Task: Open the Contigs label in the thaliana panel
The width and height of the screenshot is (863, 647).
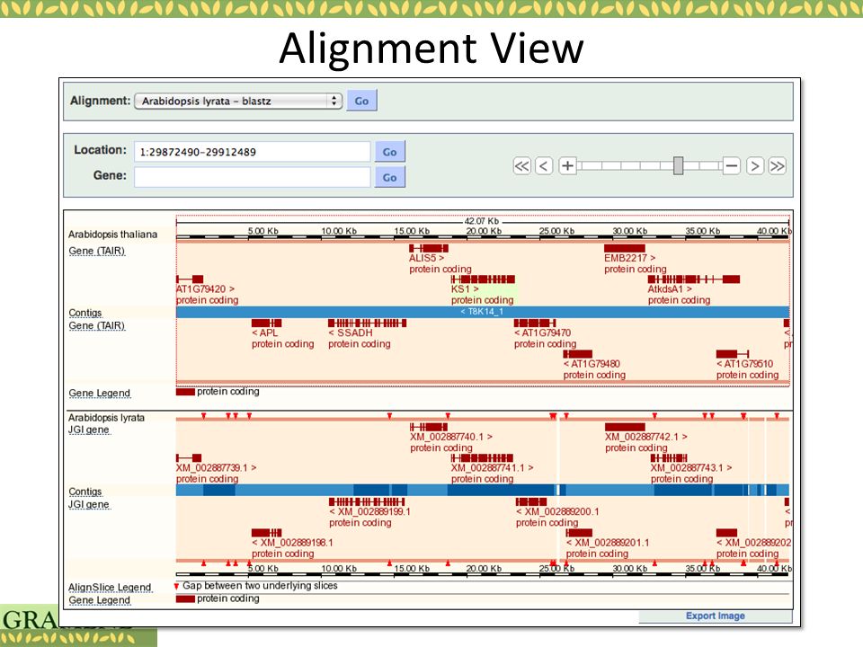Action: [x=85, y=313]
